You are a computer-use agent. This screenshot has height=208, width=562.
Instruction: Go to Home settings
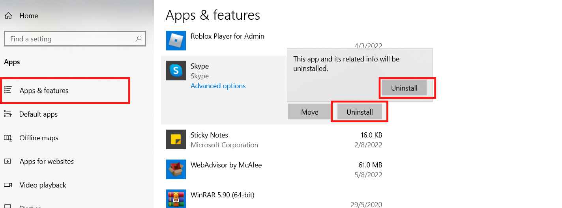coord(29,16)
